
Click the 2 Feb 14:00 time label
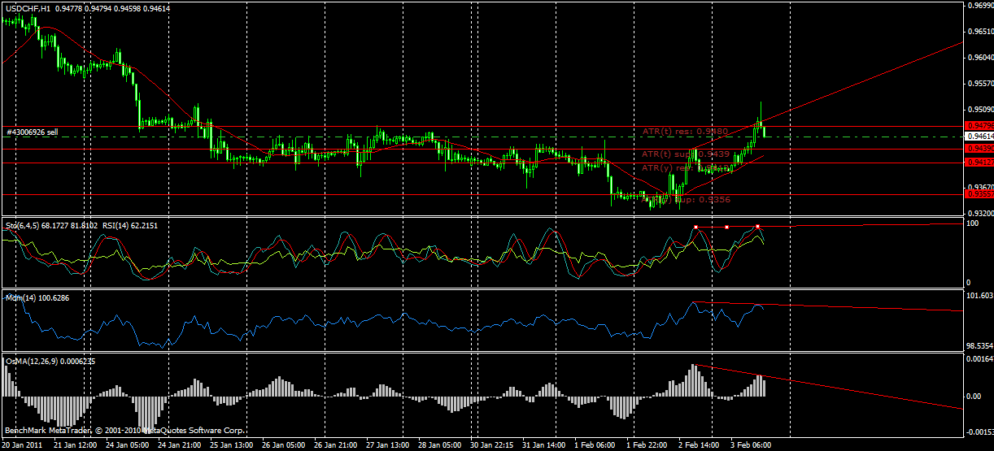700,445
